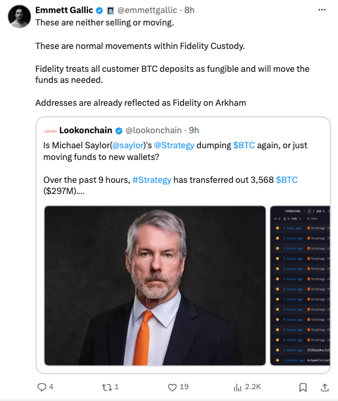Open the Michael Saylor portrait image
This screenshot has height=401, width=338.
155,285
